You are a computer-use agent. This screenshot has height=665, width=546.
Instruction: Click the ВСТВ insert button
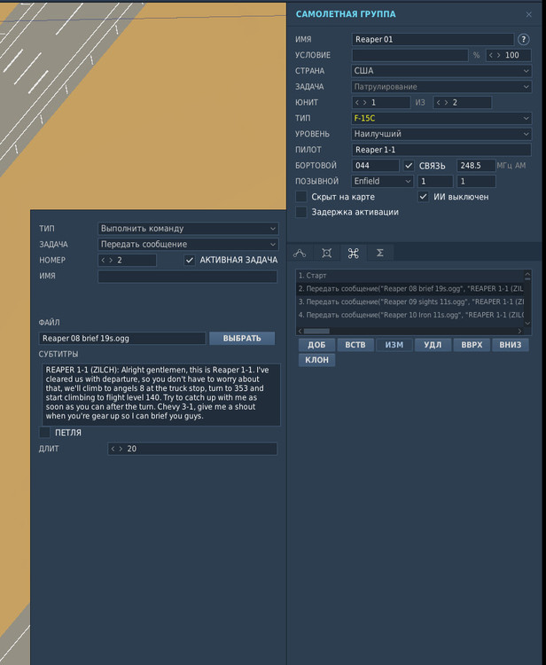point(355,345)
